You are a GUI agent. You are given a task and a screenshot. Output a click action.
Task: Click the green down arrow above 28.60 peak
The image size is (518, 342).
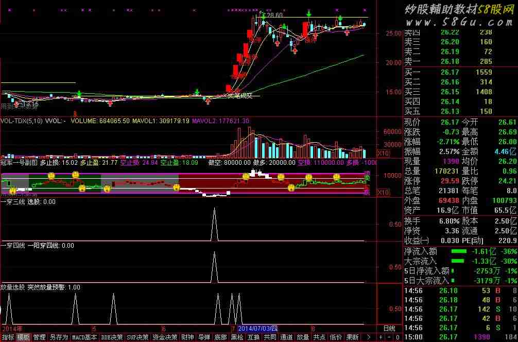point(263,15)
